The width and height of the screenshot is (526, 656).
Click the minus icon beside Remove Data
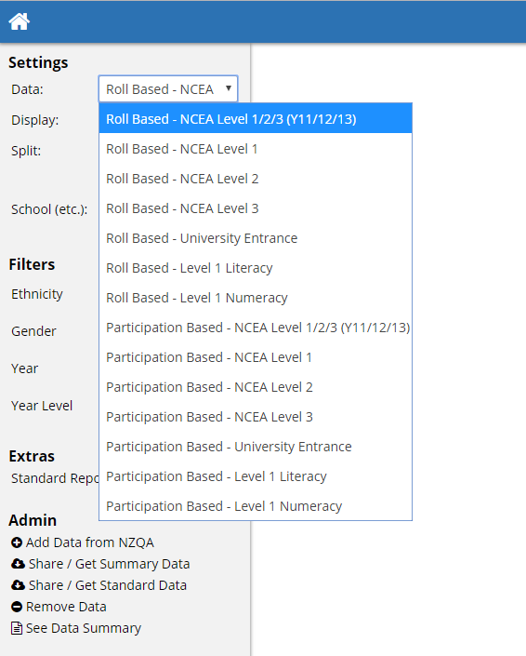[17, 607]
